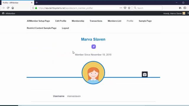This screenshot has height=106, width=189.
Task: Open the Edit Profile menu item
Action: pos(61,21)
